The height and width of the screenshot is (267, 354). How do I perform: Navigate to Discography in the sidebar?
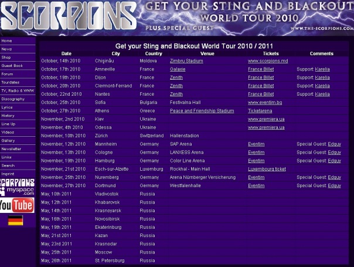pyautogui.click(x=13, y=99)
